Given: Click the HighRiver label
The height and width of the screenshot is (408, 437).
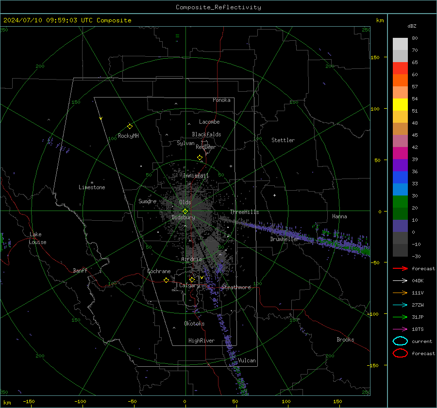Looking at the screenshot, I should [201, 341].
